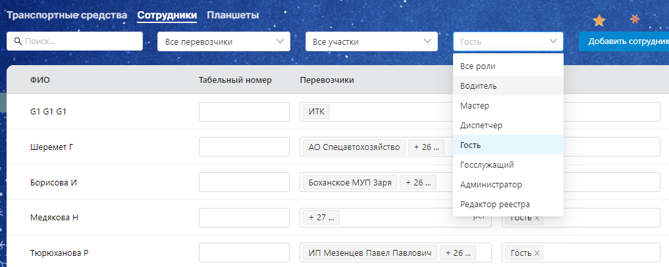This screenshot has width=669, height=267.
Task: Remove Гость role tag from Тюрюханова Р
Action: 537,253
